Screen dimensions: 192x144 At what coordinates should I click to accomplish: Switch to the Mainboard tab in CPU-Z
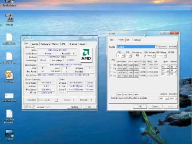(45, 44)
